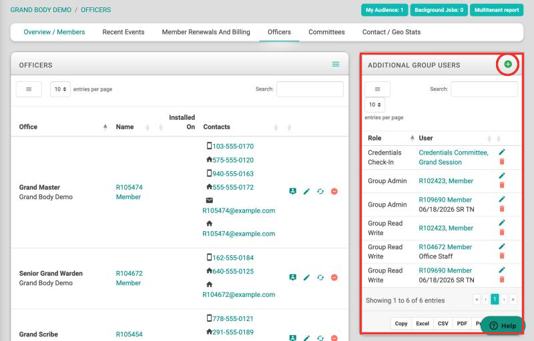View the Grand Master contact card icon
Image resolution: width=534 pixels, height=341 pixels.
(x=292, y=191)
